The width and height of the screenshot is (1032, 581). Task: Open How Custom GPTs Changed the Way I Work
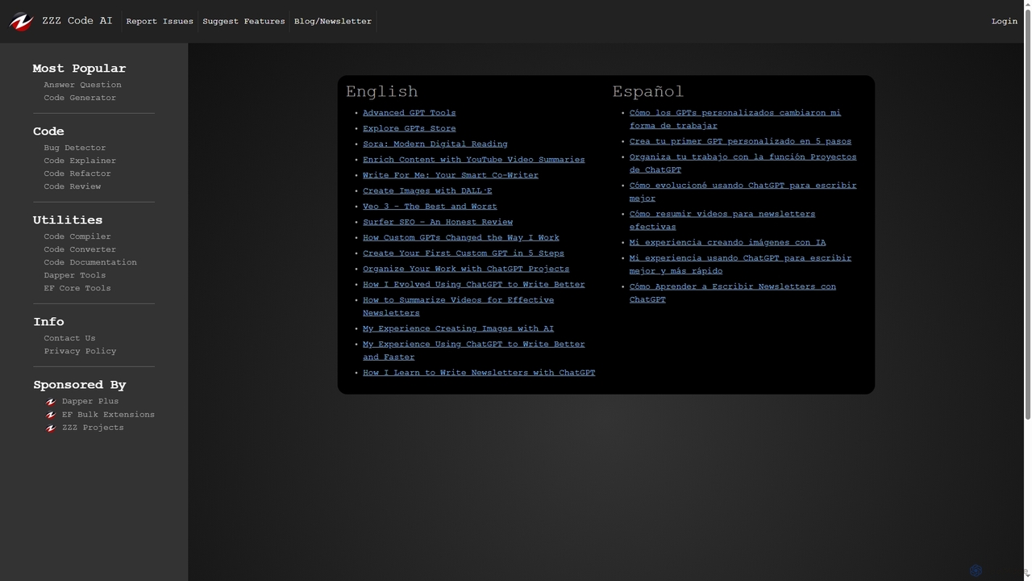pos(460,238)
